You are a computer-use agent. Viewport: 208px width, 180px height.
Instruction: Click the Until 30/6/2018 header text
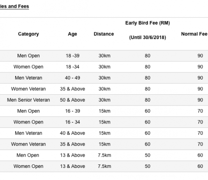pyautogui.click(x=148, y=37)
